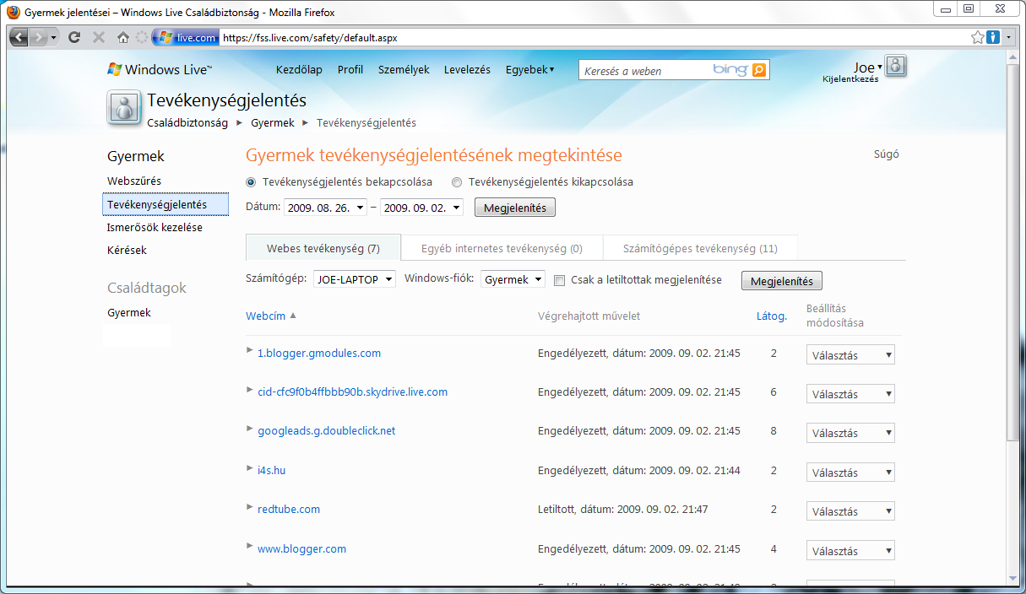
Task: Click Családbiztonság breadcrumb link
Action: tap(187, 122)
